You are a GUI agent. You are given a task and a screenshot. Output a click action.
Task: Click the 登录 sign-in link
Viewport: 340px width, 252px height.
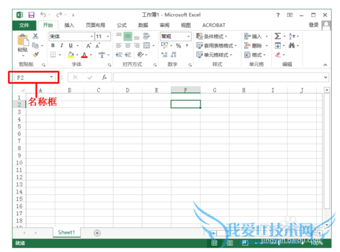pos(313,25)
